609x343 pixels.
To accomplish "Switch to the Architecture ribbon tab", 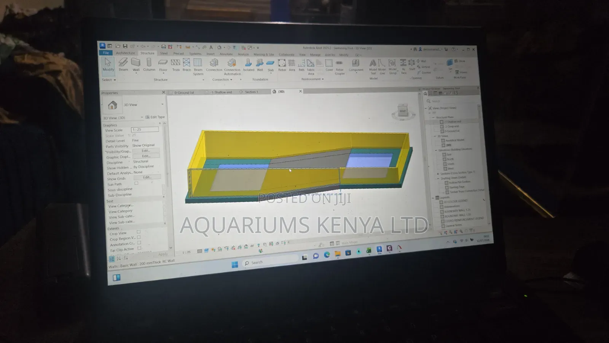I will 125,53.
